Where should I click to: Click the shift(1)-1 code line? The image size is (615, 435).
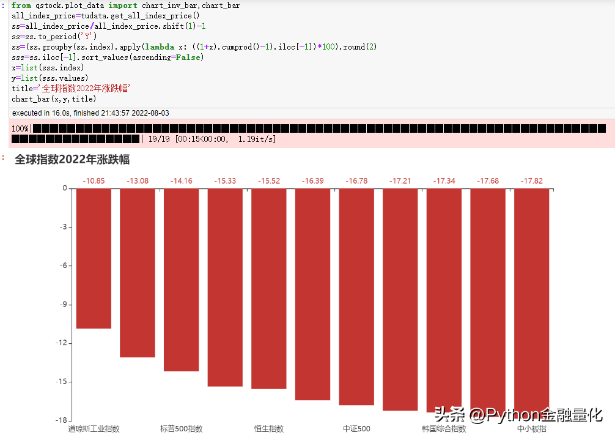click(109, 26)
